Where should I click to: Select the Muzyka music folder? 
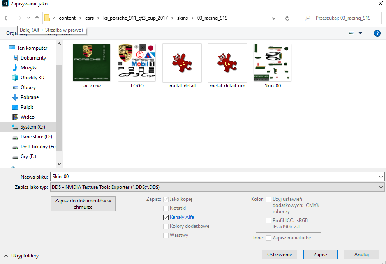click(x=29, y=68)
